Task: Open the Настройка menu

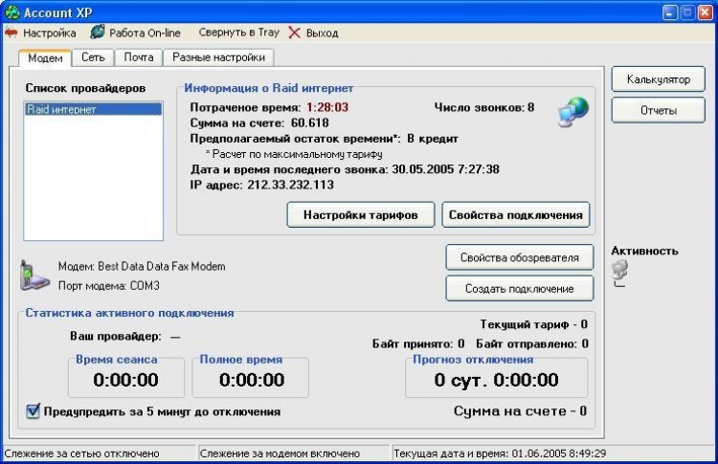Action: click(50, 33)
